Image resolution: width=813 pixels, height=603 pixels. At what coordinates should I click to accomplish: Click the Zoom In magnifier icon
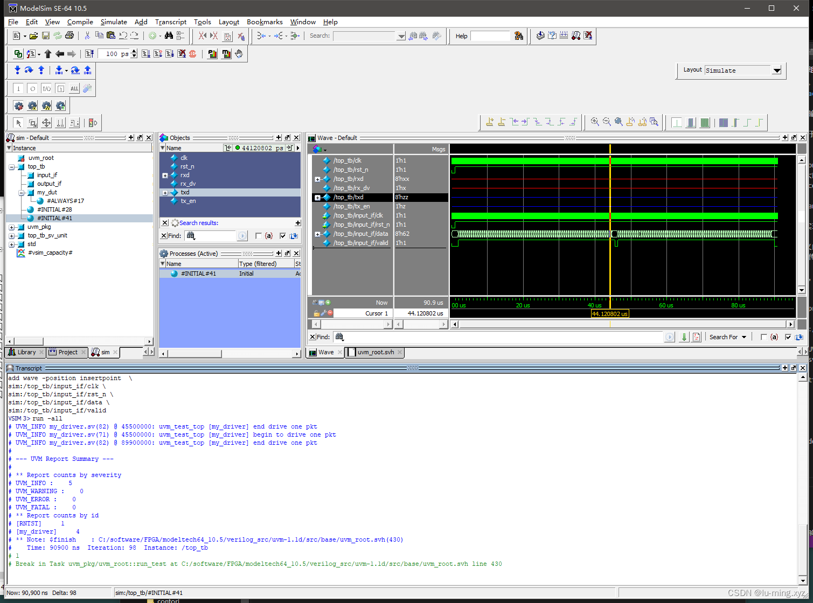pyautogui.click(x=595, y=122)
